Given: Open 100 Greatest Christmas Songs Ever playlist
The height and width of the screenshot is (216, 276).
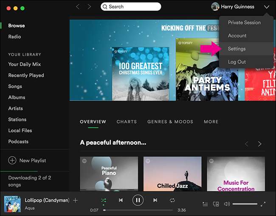Looking at the screenshot, I should click(x=141, y=74).
